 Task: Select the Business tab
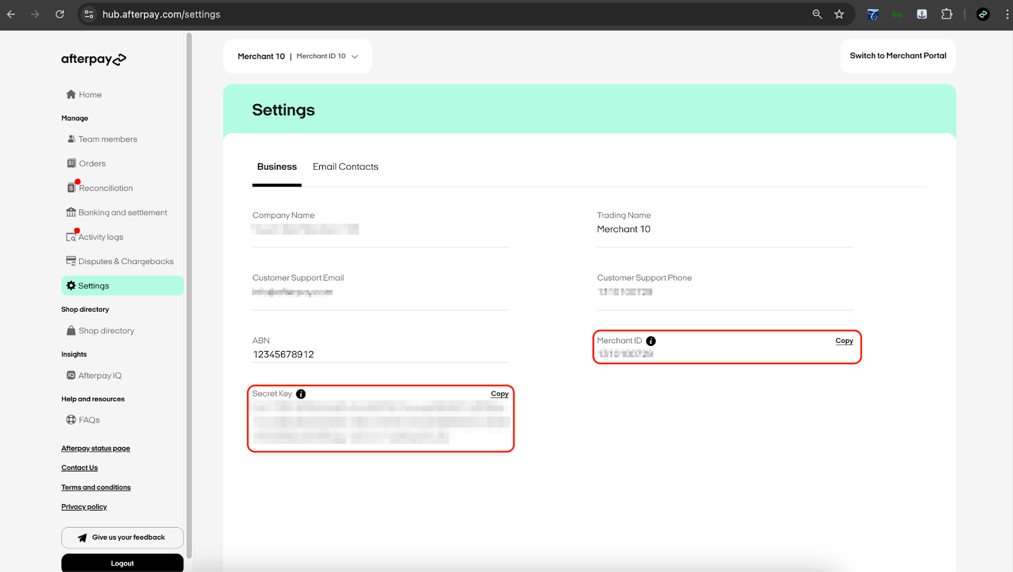pyautogui.click(x=277, y=167)
